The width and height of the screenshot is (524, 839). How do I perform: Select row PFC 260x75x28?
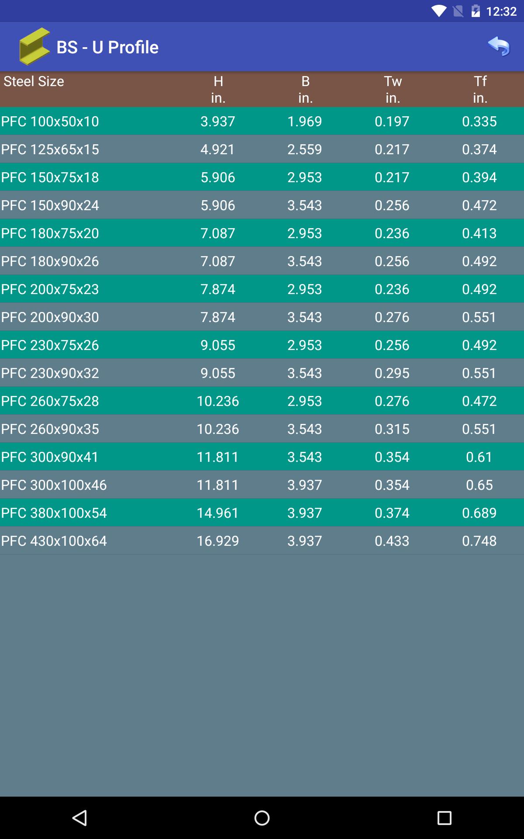(x=262, y=401)
